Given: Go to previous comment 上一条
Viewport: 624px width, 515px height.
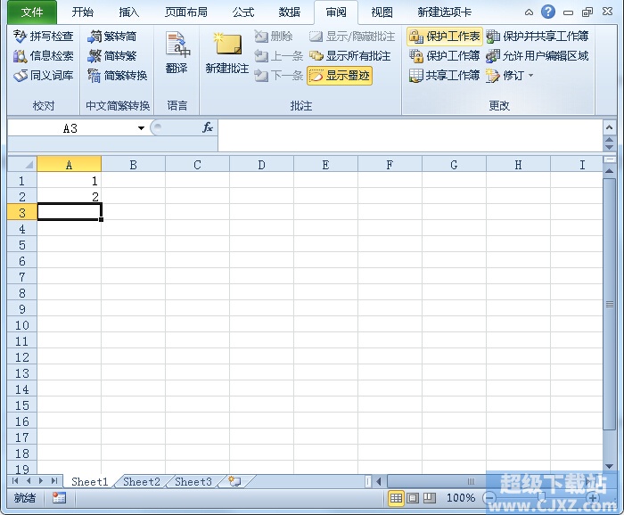Looking at the screenshot, I should [278, 55].
